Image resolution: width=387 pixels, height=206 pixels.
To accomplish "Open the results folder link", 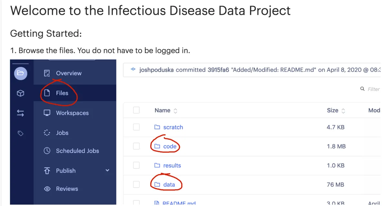I will click(x=172, y=165).
